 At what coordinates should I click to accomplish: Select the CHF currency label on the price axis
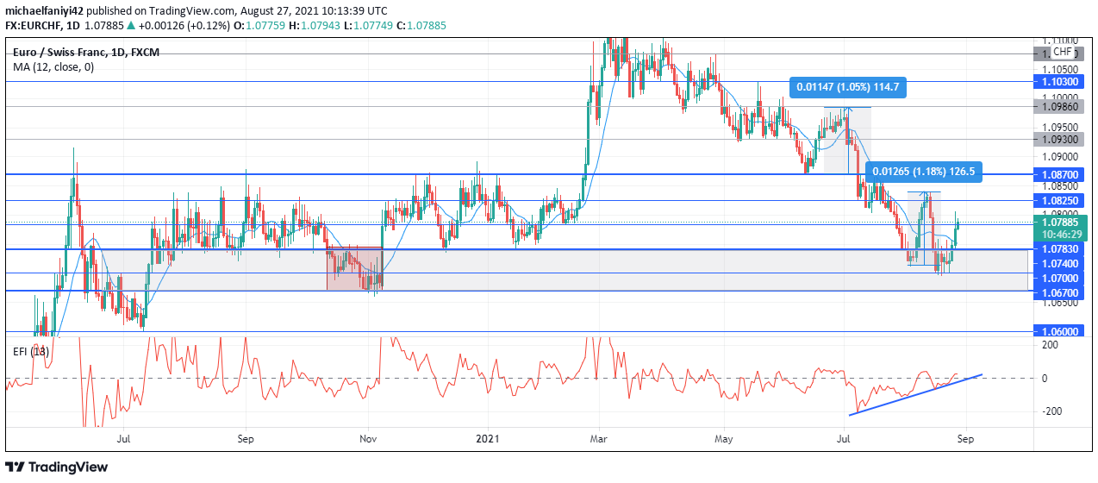coord(1062,53)
